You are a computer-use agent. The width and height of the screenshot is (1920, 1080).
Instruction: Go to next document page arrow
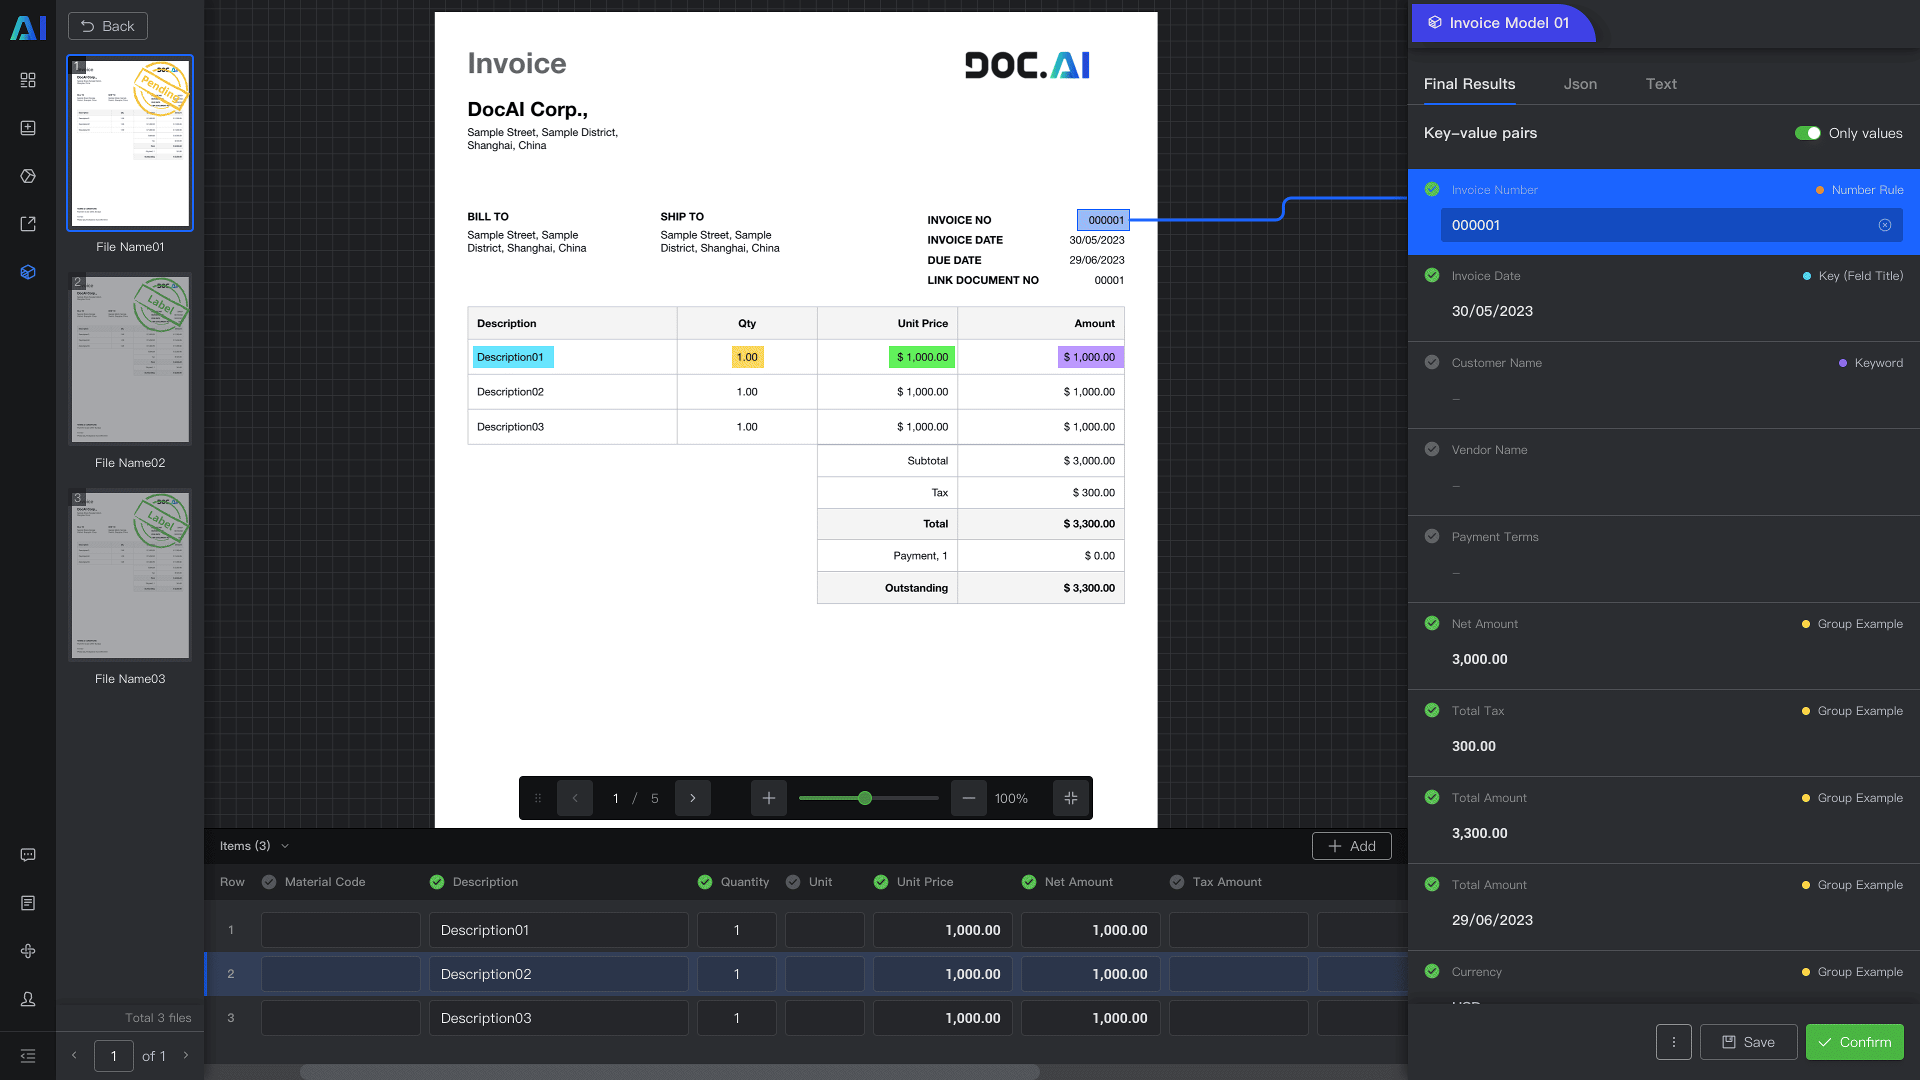point(692,798)
